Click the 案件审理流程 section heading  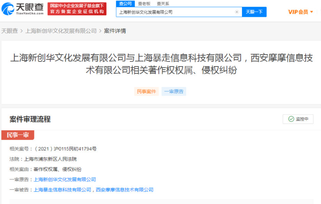coord(30,119)
